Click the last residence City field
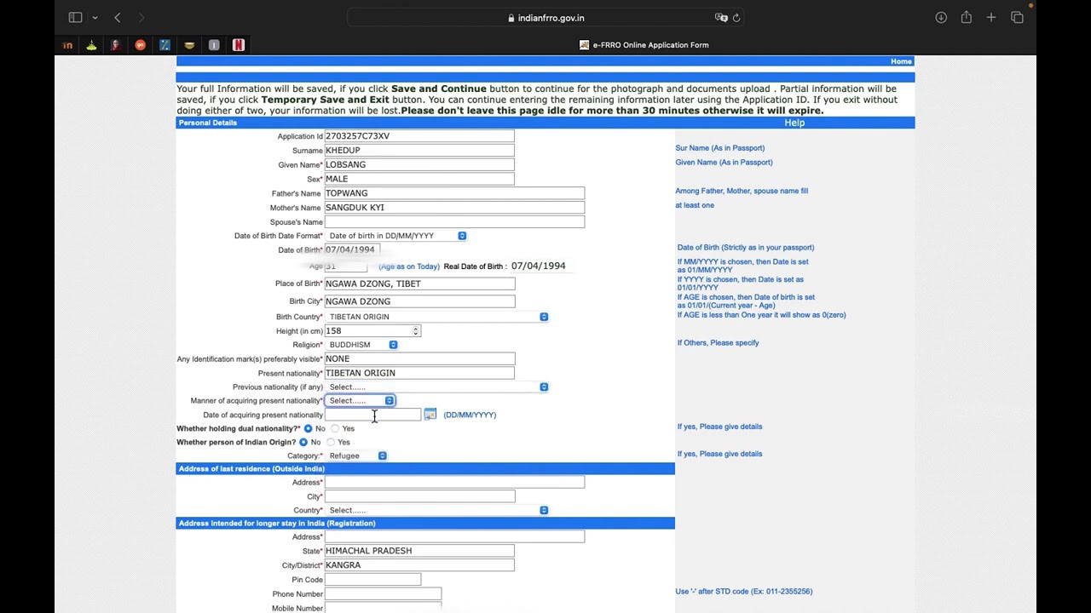1091x613 pixels. (419, 496)
